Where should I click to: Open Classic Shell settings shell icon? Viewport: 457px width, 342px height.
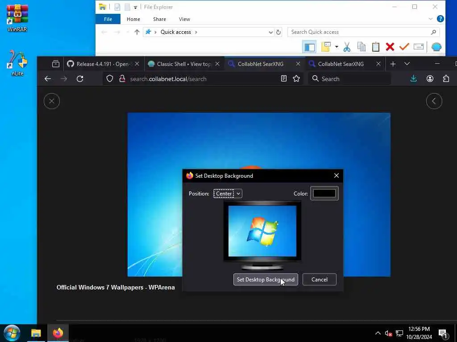click(x=436, y=47)
